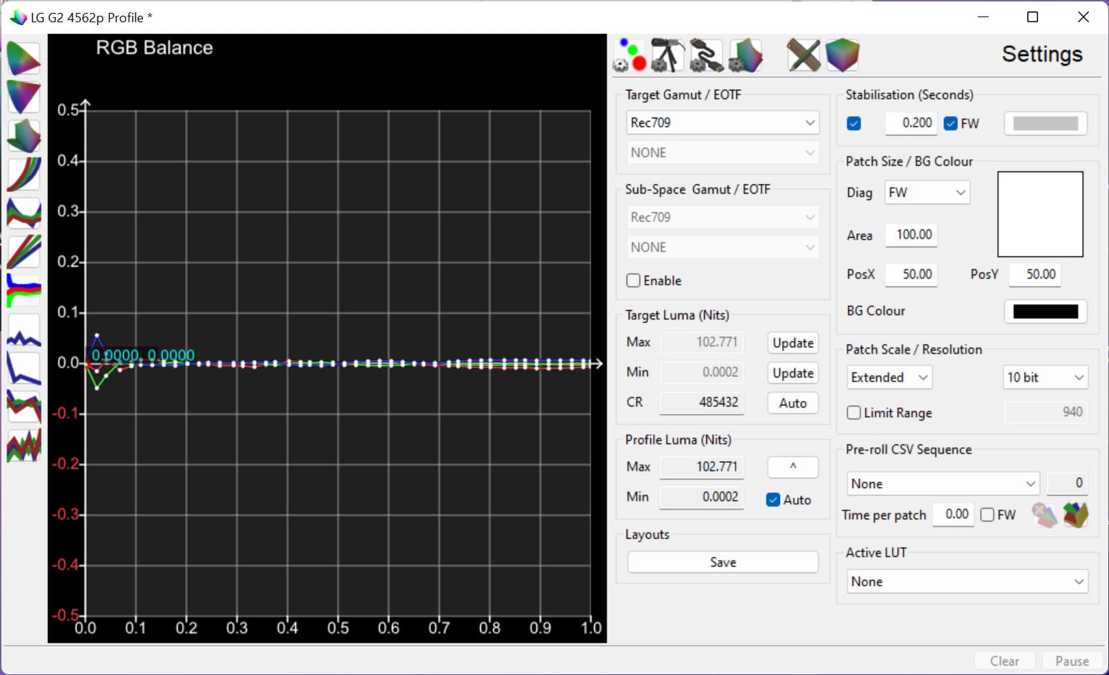Click the Area 100.00 field

point(911,234)
